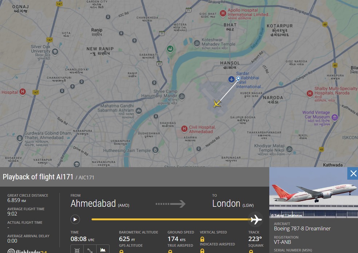
Task: Click the locked Indicated Airspeed padlock
Action: [x=202, y=251]
